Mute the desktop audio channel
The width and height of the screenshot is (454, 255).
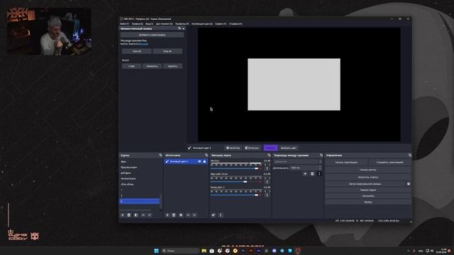[x=260, y=182]
